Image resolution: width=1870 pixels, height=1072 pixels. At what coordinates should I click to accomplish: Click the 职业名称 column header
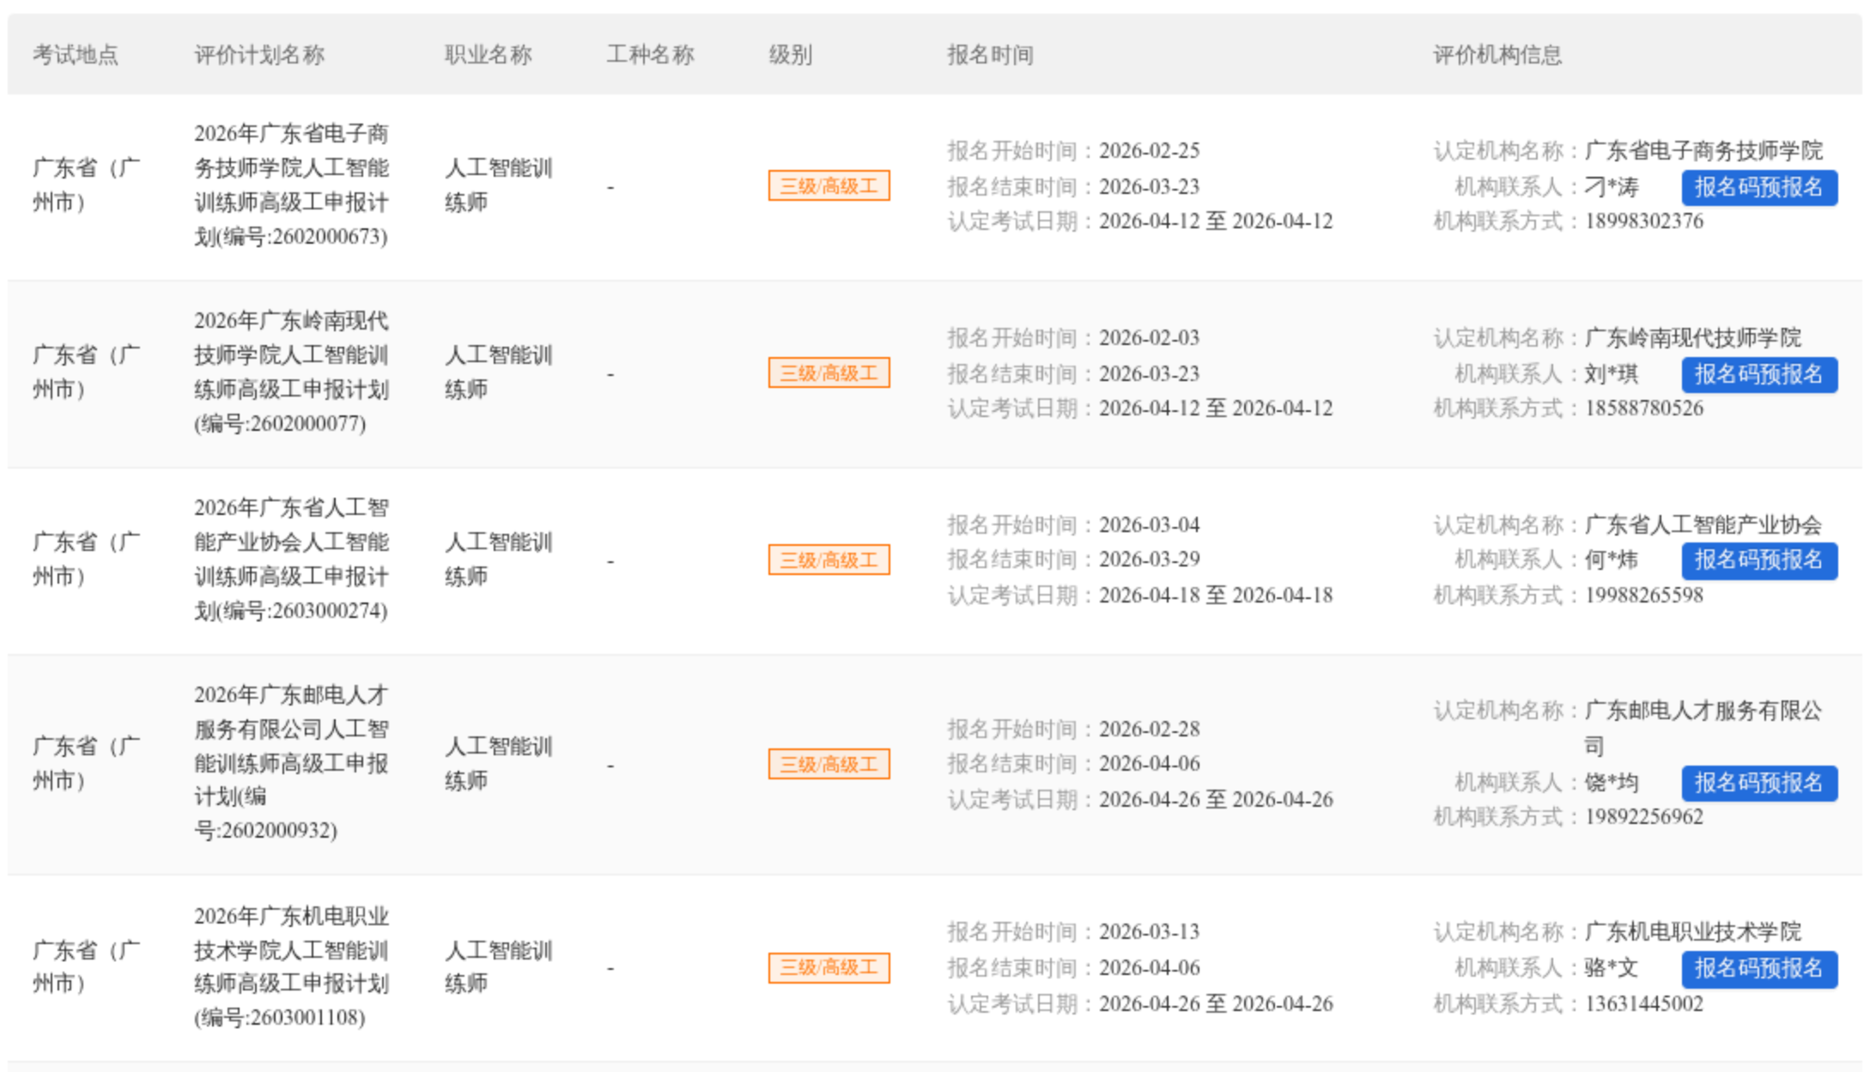[488, 55]
